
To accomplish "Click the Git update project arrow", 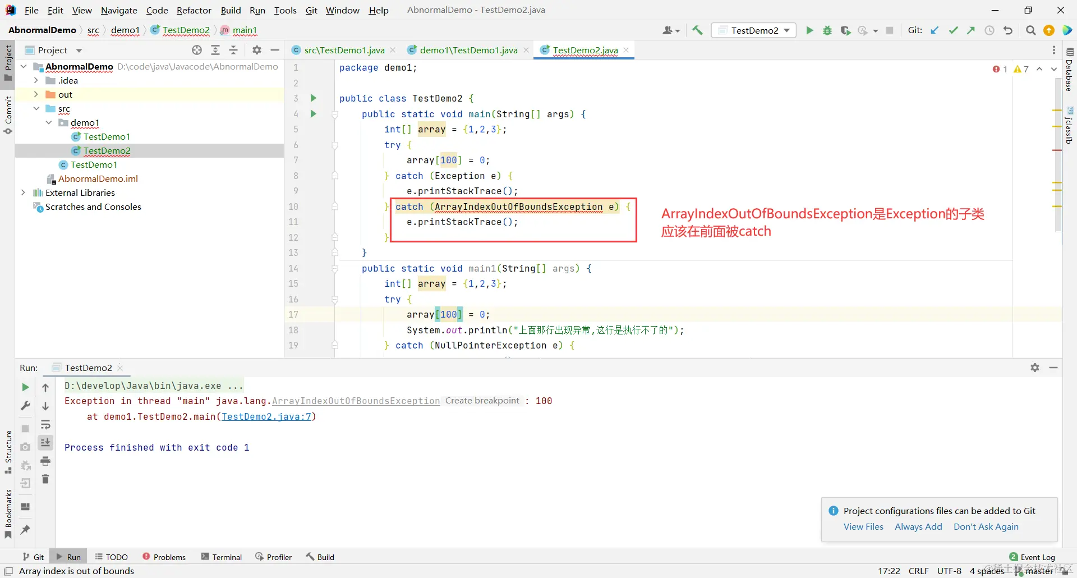I will tap(935, 30).
